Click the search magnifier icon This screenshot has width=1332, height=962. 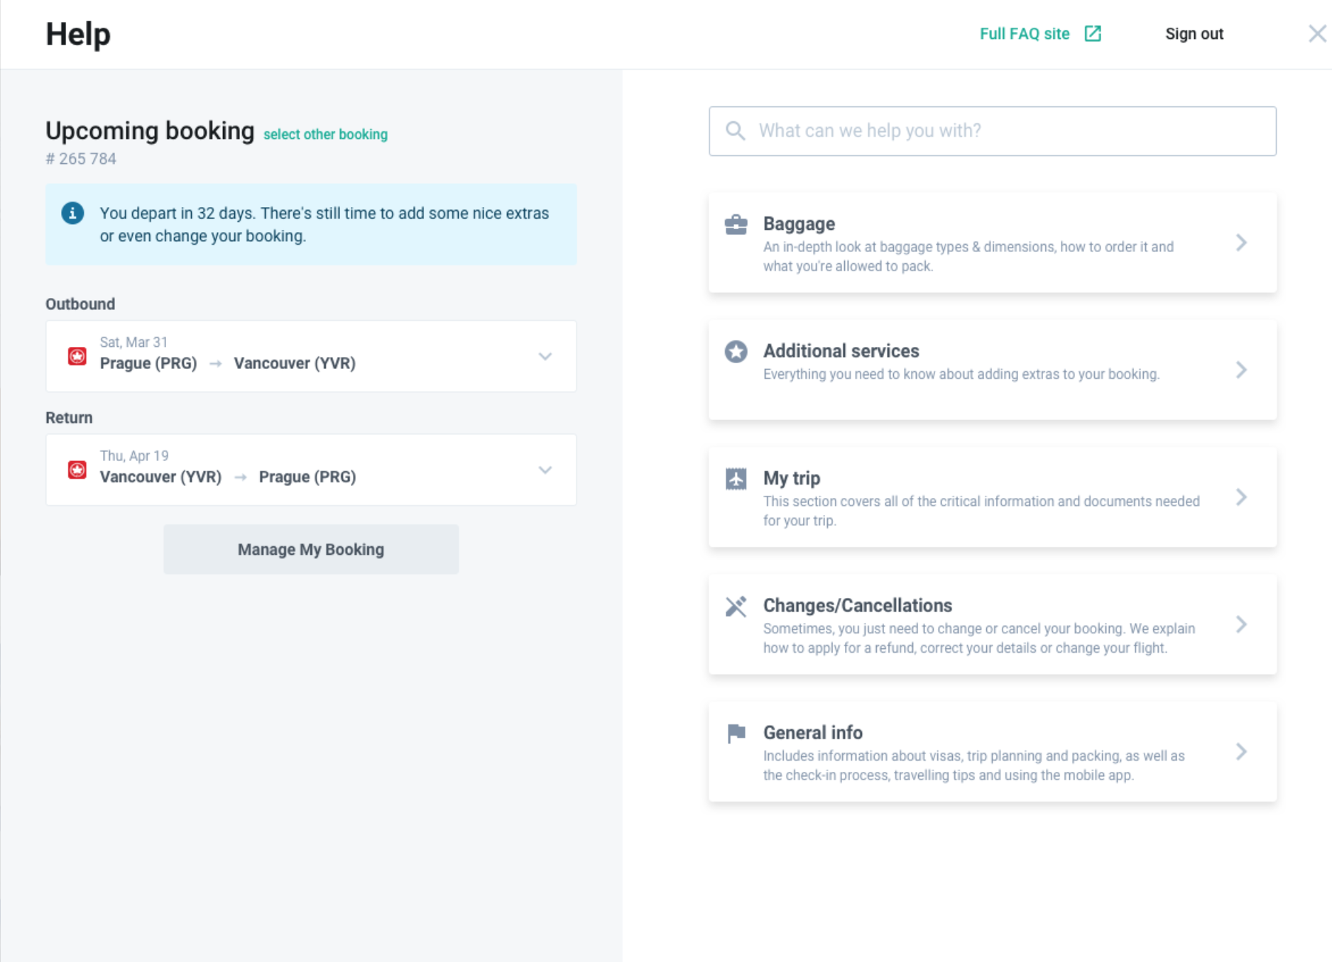click(735, 131)
